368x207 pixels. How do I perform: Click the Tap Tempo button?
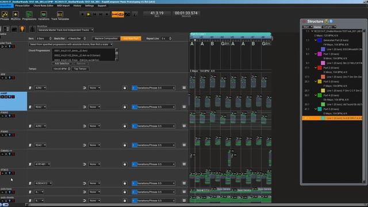[80, 69]
